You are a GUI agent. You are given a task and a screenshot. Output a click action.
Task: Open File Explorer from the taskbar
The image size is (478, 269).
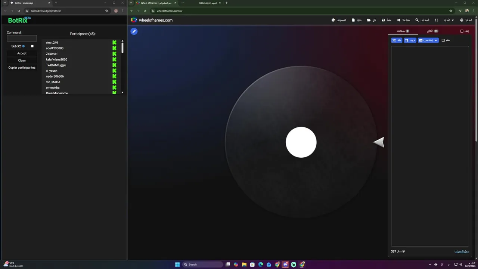point(244,265)
